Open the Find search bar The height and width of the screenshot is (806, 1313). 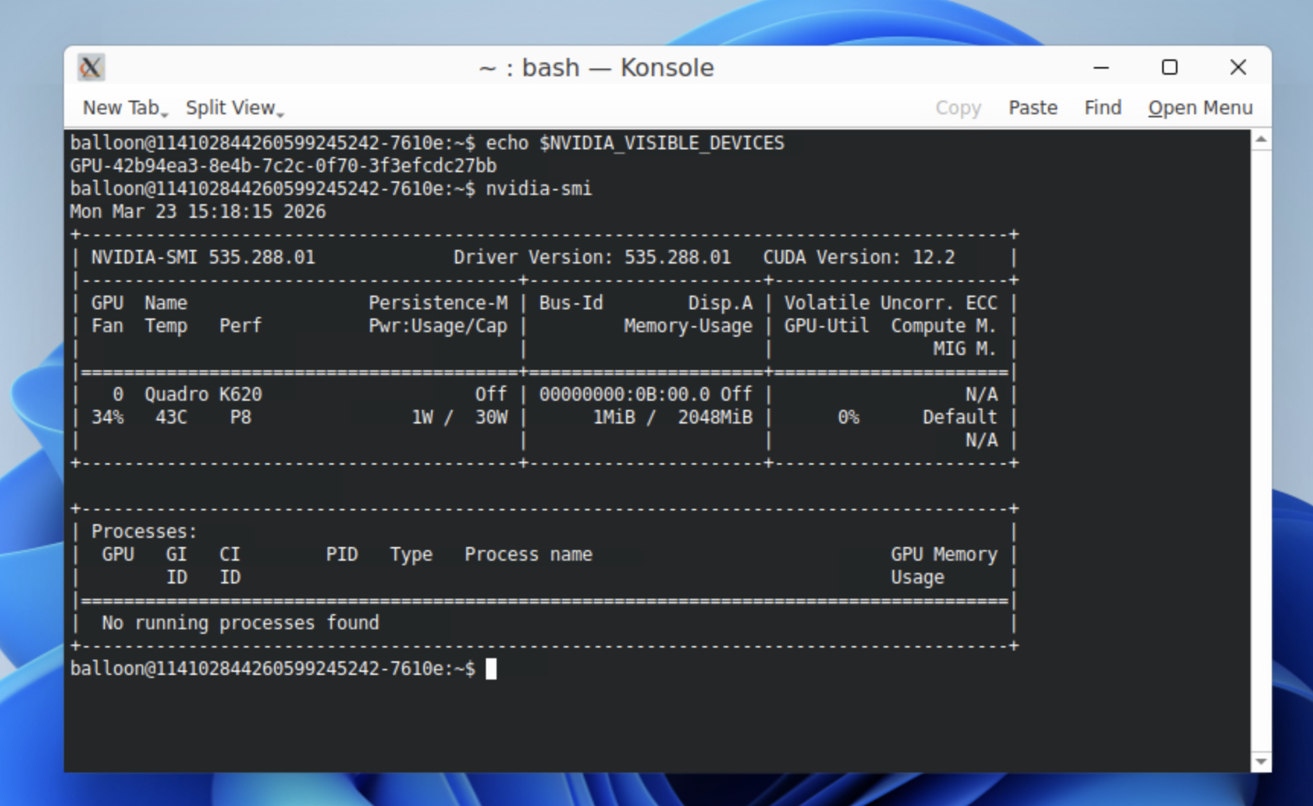[x=1103, y=108]
